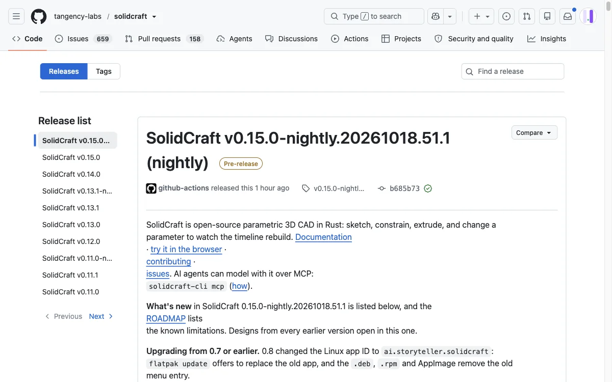The width and height of the screenshot is (612, 382).
Task: Click solidcraft repository name
Action: pos(131,16)
